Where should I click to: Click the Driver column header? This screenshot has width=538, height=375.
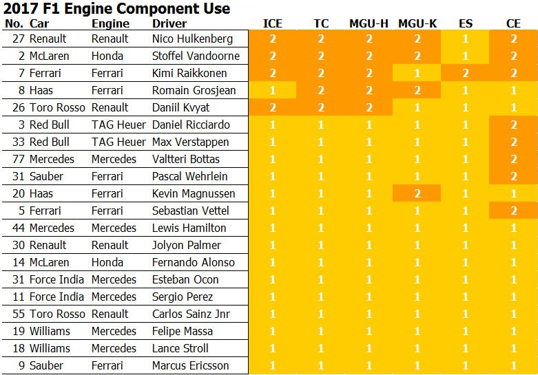(x=169, y=23)
